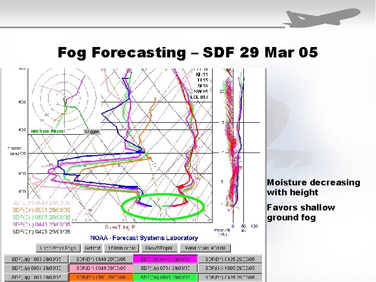This screenshot has width=376, height=282.
Task: Click the pink 0649 legend entry
Action: point(41,203)
